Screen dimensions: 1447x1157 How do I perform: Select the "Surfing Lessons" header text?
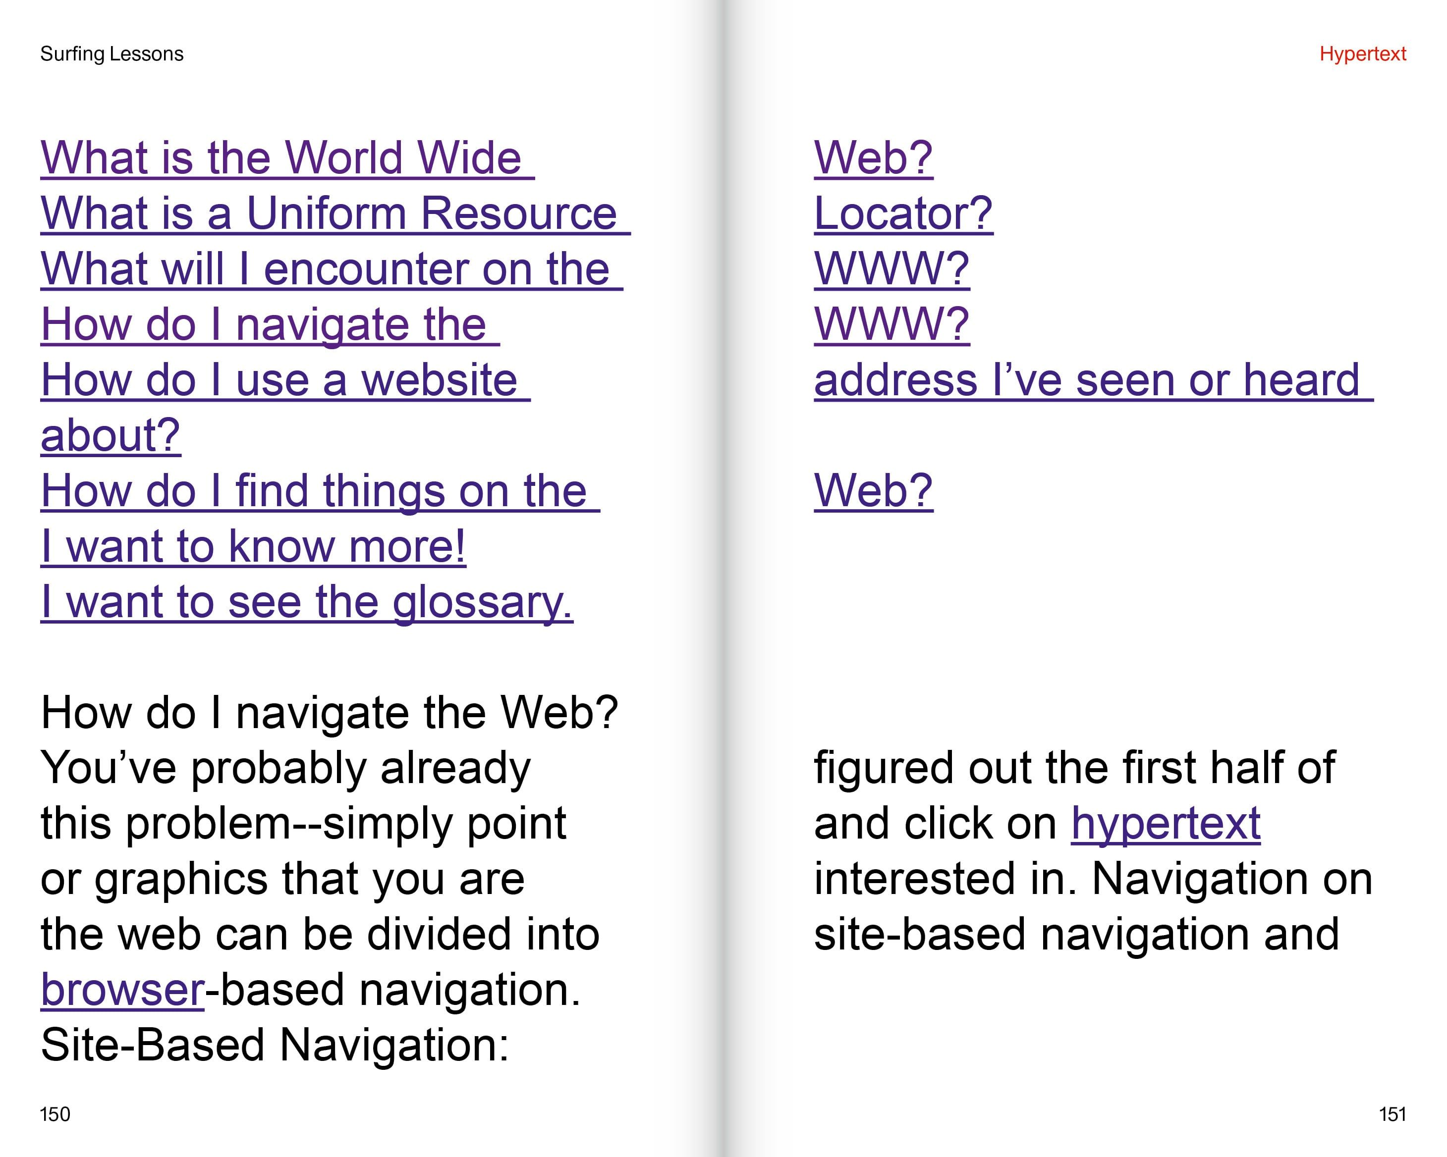click(111, 54)
